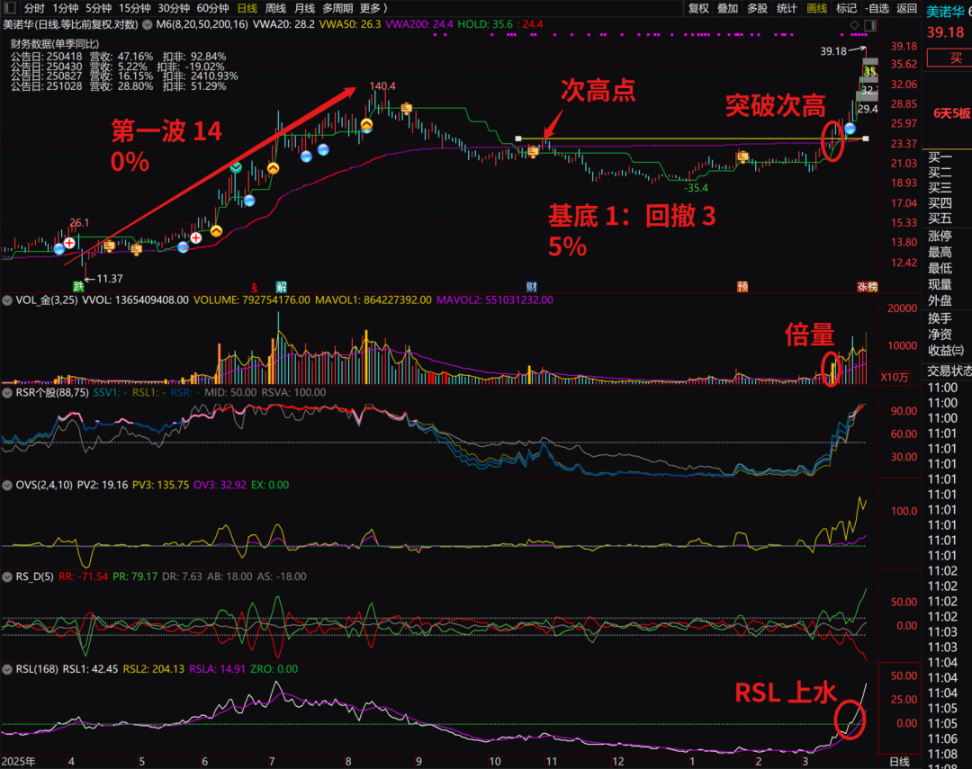The width and height of the screenshot is (972, 769).
Task: Switch to the 30分钟 period
Action: click(x=174, y=8)
